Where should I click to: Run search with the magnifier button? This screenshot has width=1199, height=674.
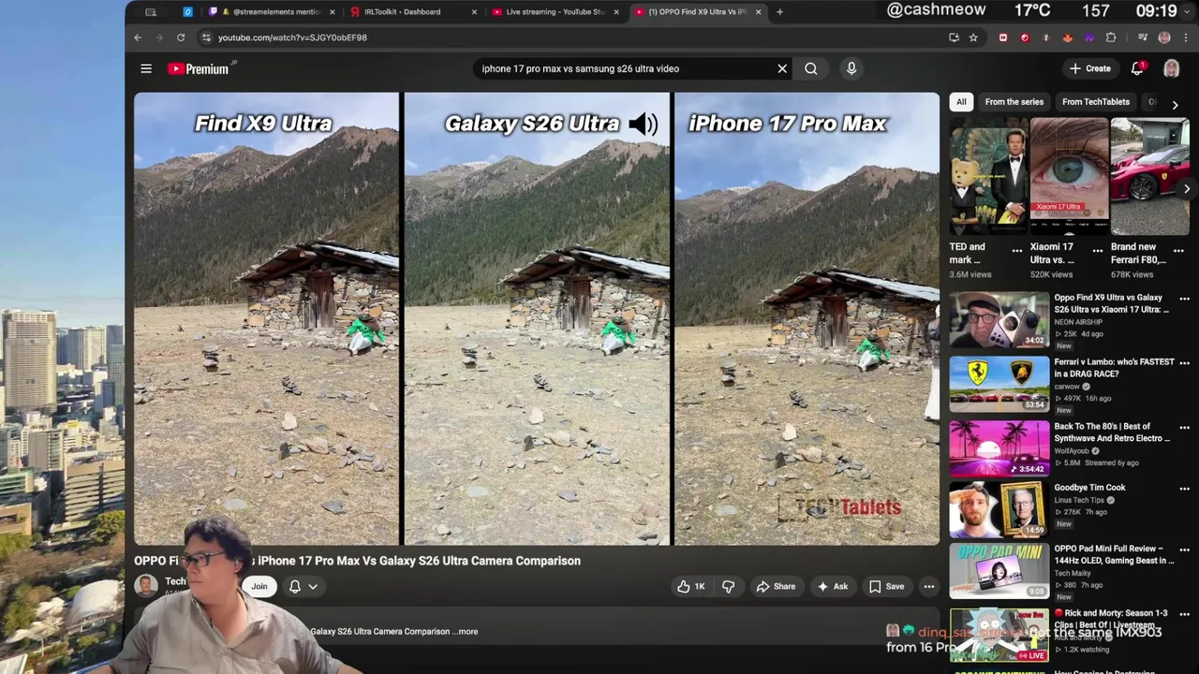pyautogui.click(x=811, y=68)
